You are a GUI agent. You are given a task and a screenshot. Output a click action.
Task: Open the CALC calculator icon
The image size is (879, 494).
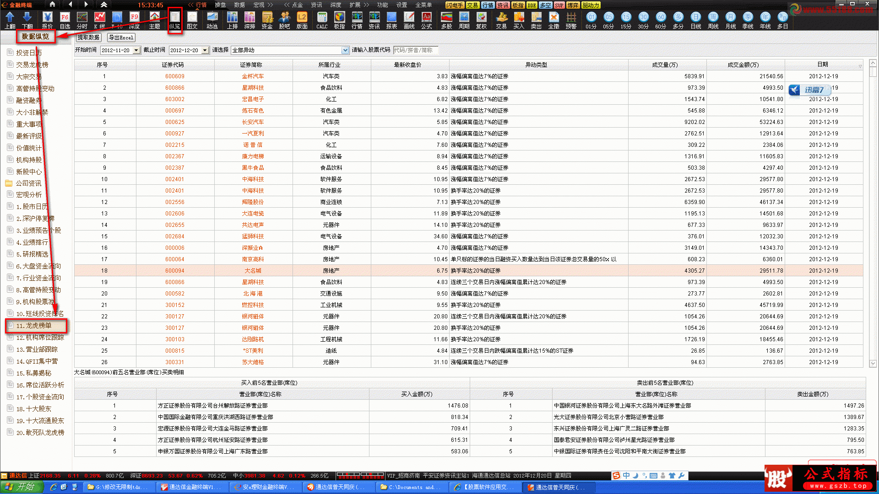point(322,20)
